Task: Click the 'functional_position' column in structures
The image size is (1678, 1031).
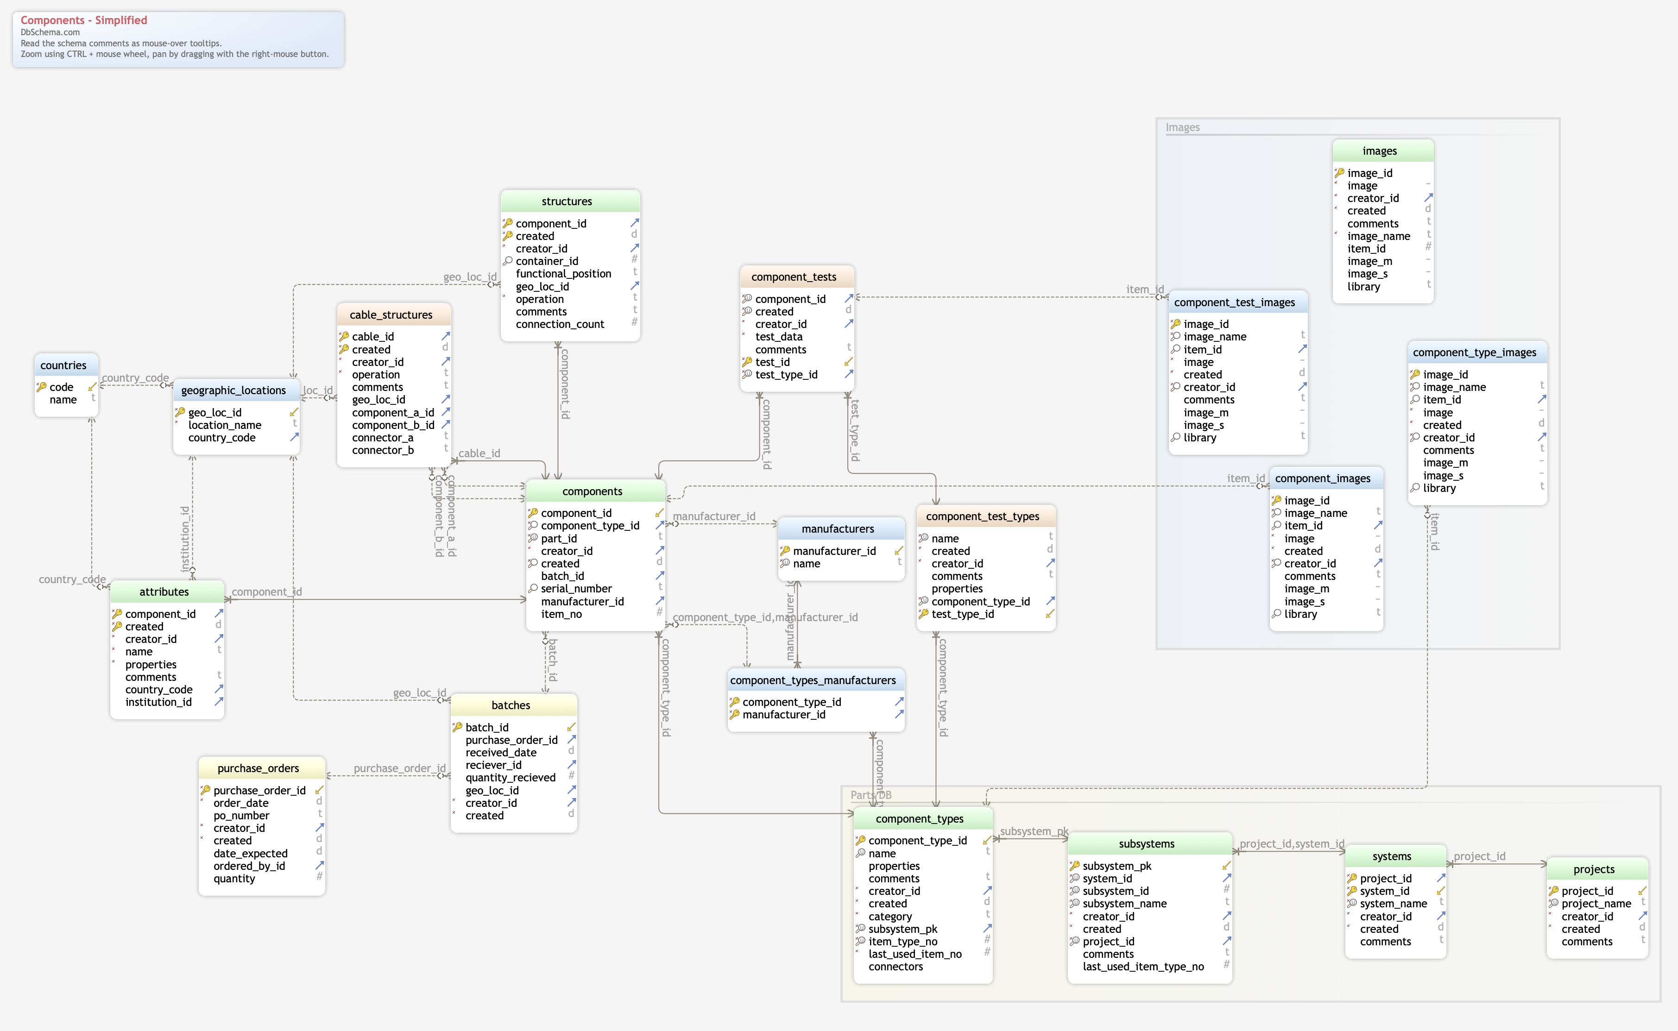Action: [563, 273]
